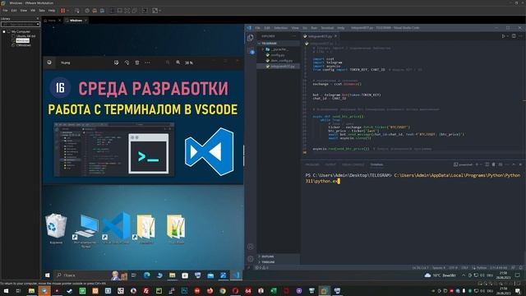Run the Python file with the editor play button
Viewport: 526px width, 296px height.
tap(503, 36)
